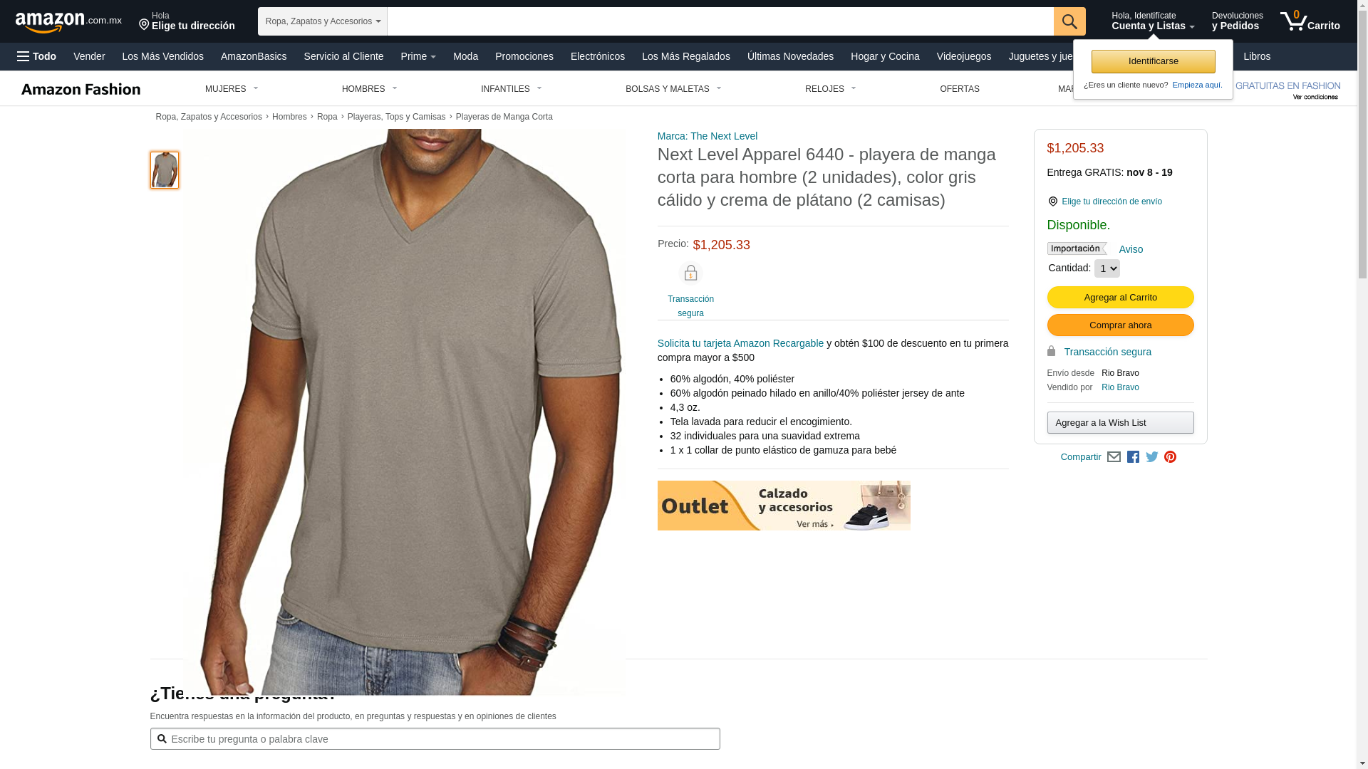Expand the HOMBRES fashion menu
The height and width of the screenshot is (769, 1368).
[370, 89]
